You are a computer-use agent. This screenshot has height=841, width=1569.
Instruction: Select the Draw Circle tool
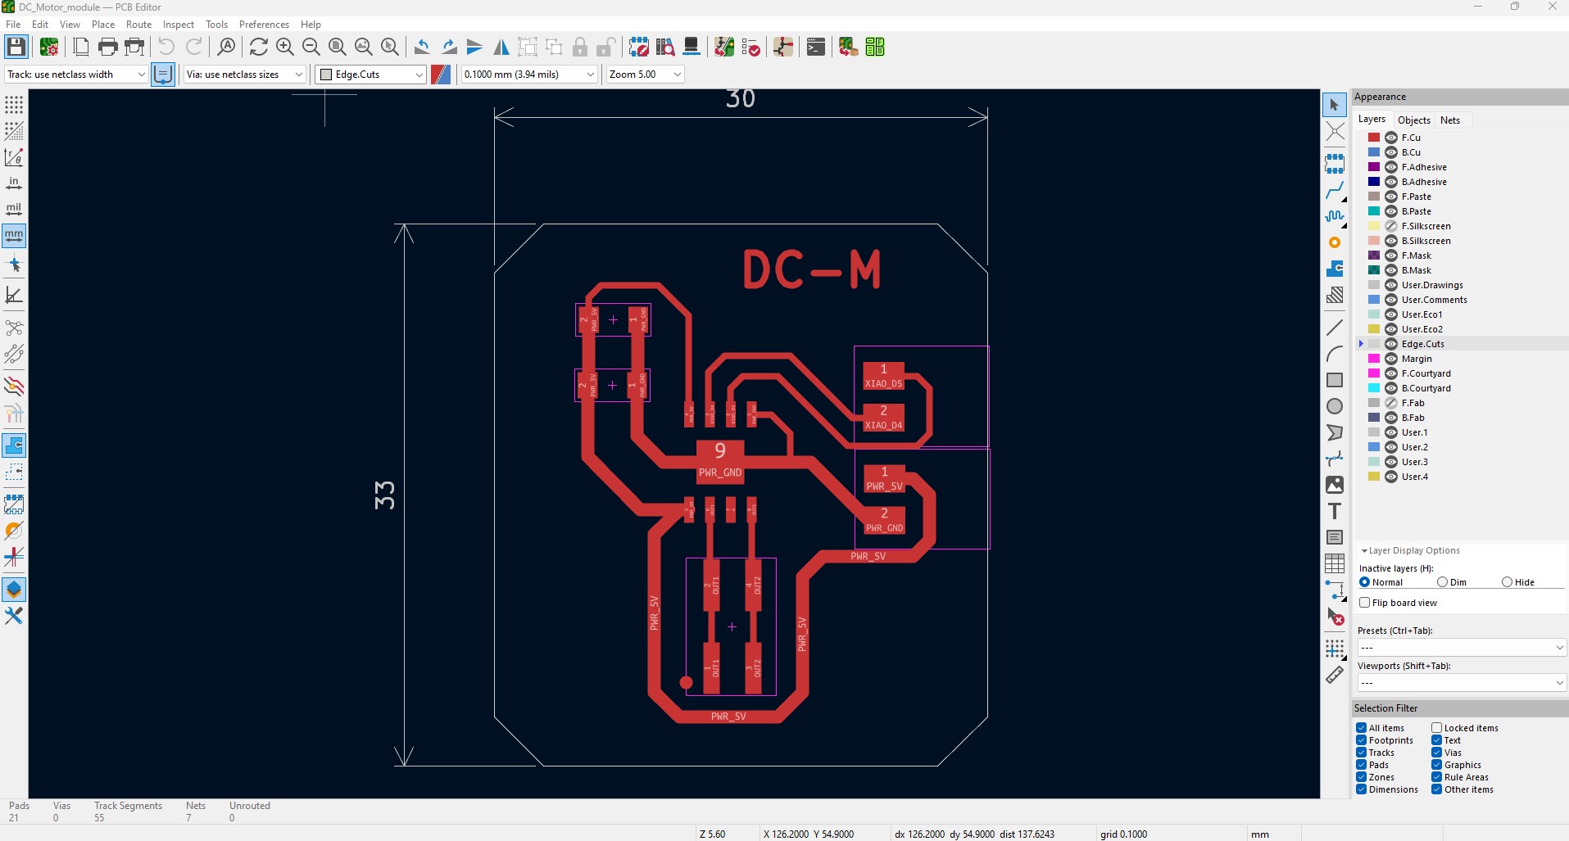click(1335, 406)
